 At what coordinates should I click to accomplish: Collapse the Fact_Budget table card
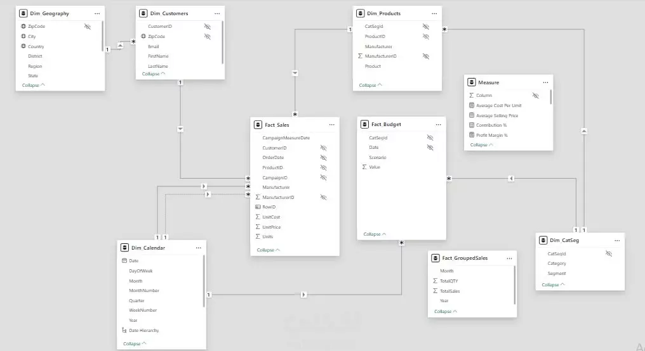click(375, 234)
